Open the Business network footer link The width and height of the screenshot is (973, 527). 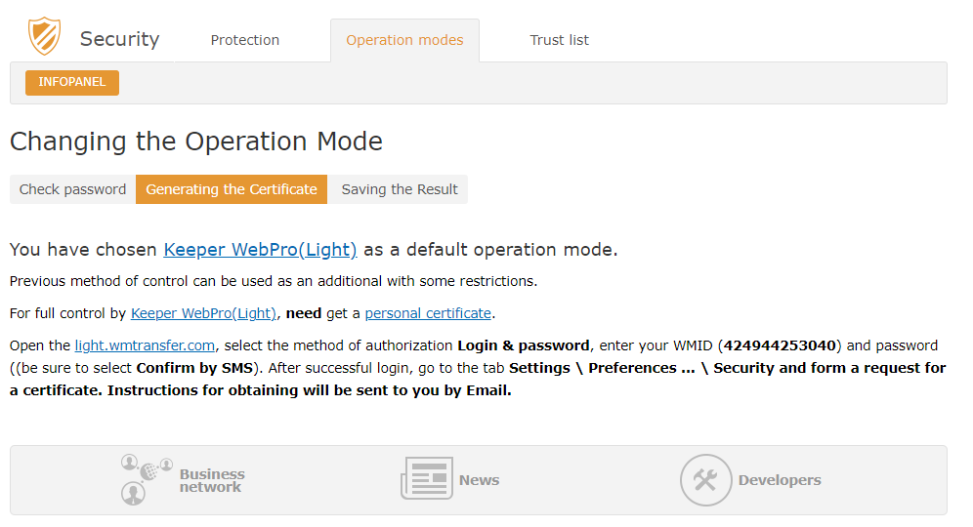[x=212, y=480]
